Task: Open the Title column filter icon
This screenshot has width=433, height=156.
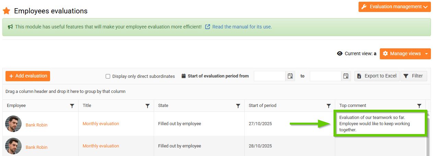Action: (x=148, y=106)
